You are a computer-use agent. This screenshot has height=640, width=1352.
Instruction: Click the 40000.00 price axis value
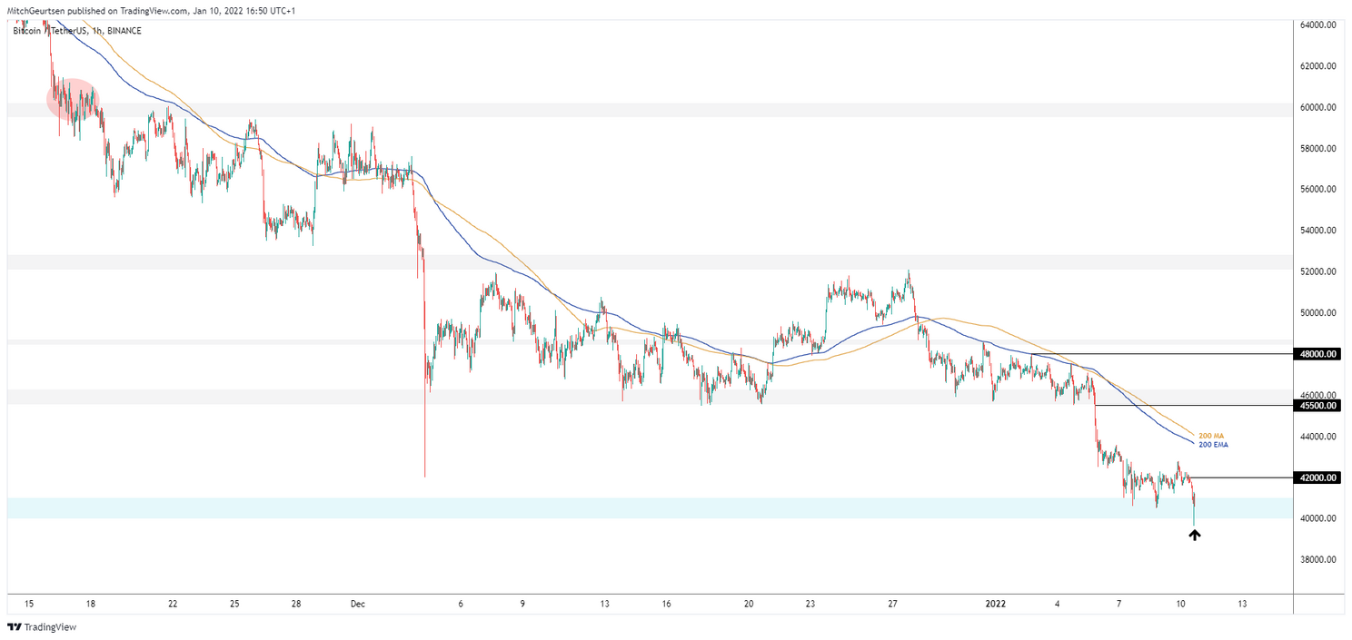(x=1317, y=519)
